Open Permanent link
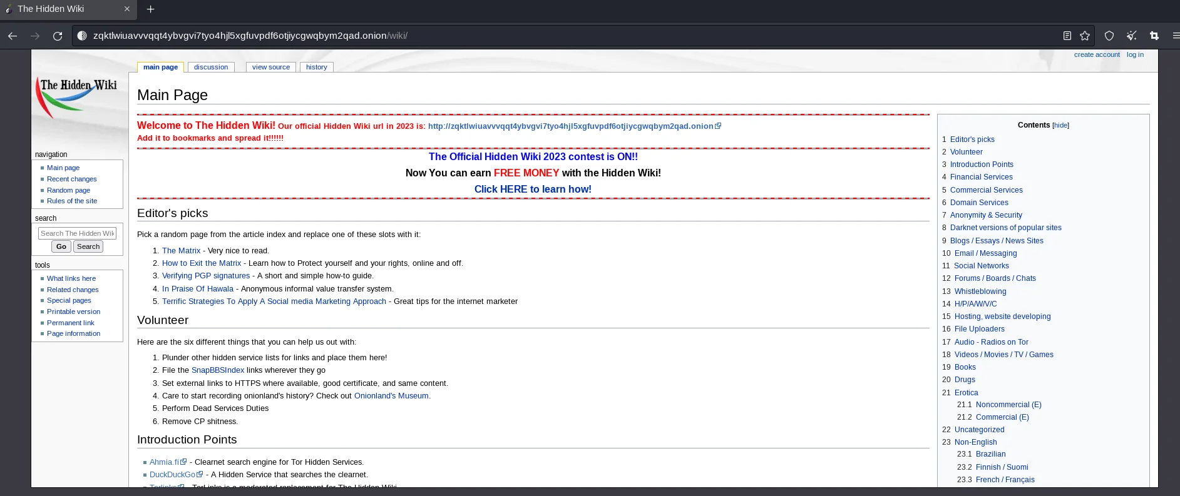This screenshot has width=1180, height=496. (71, 323)
